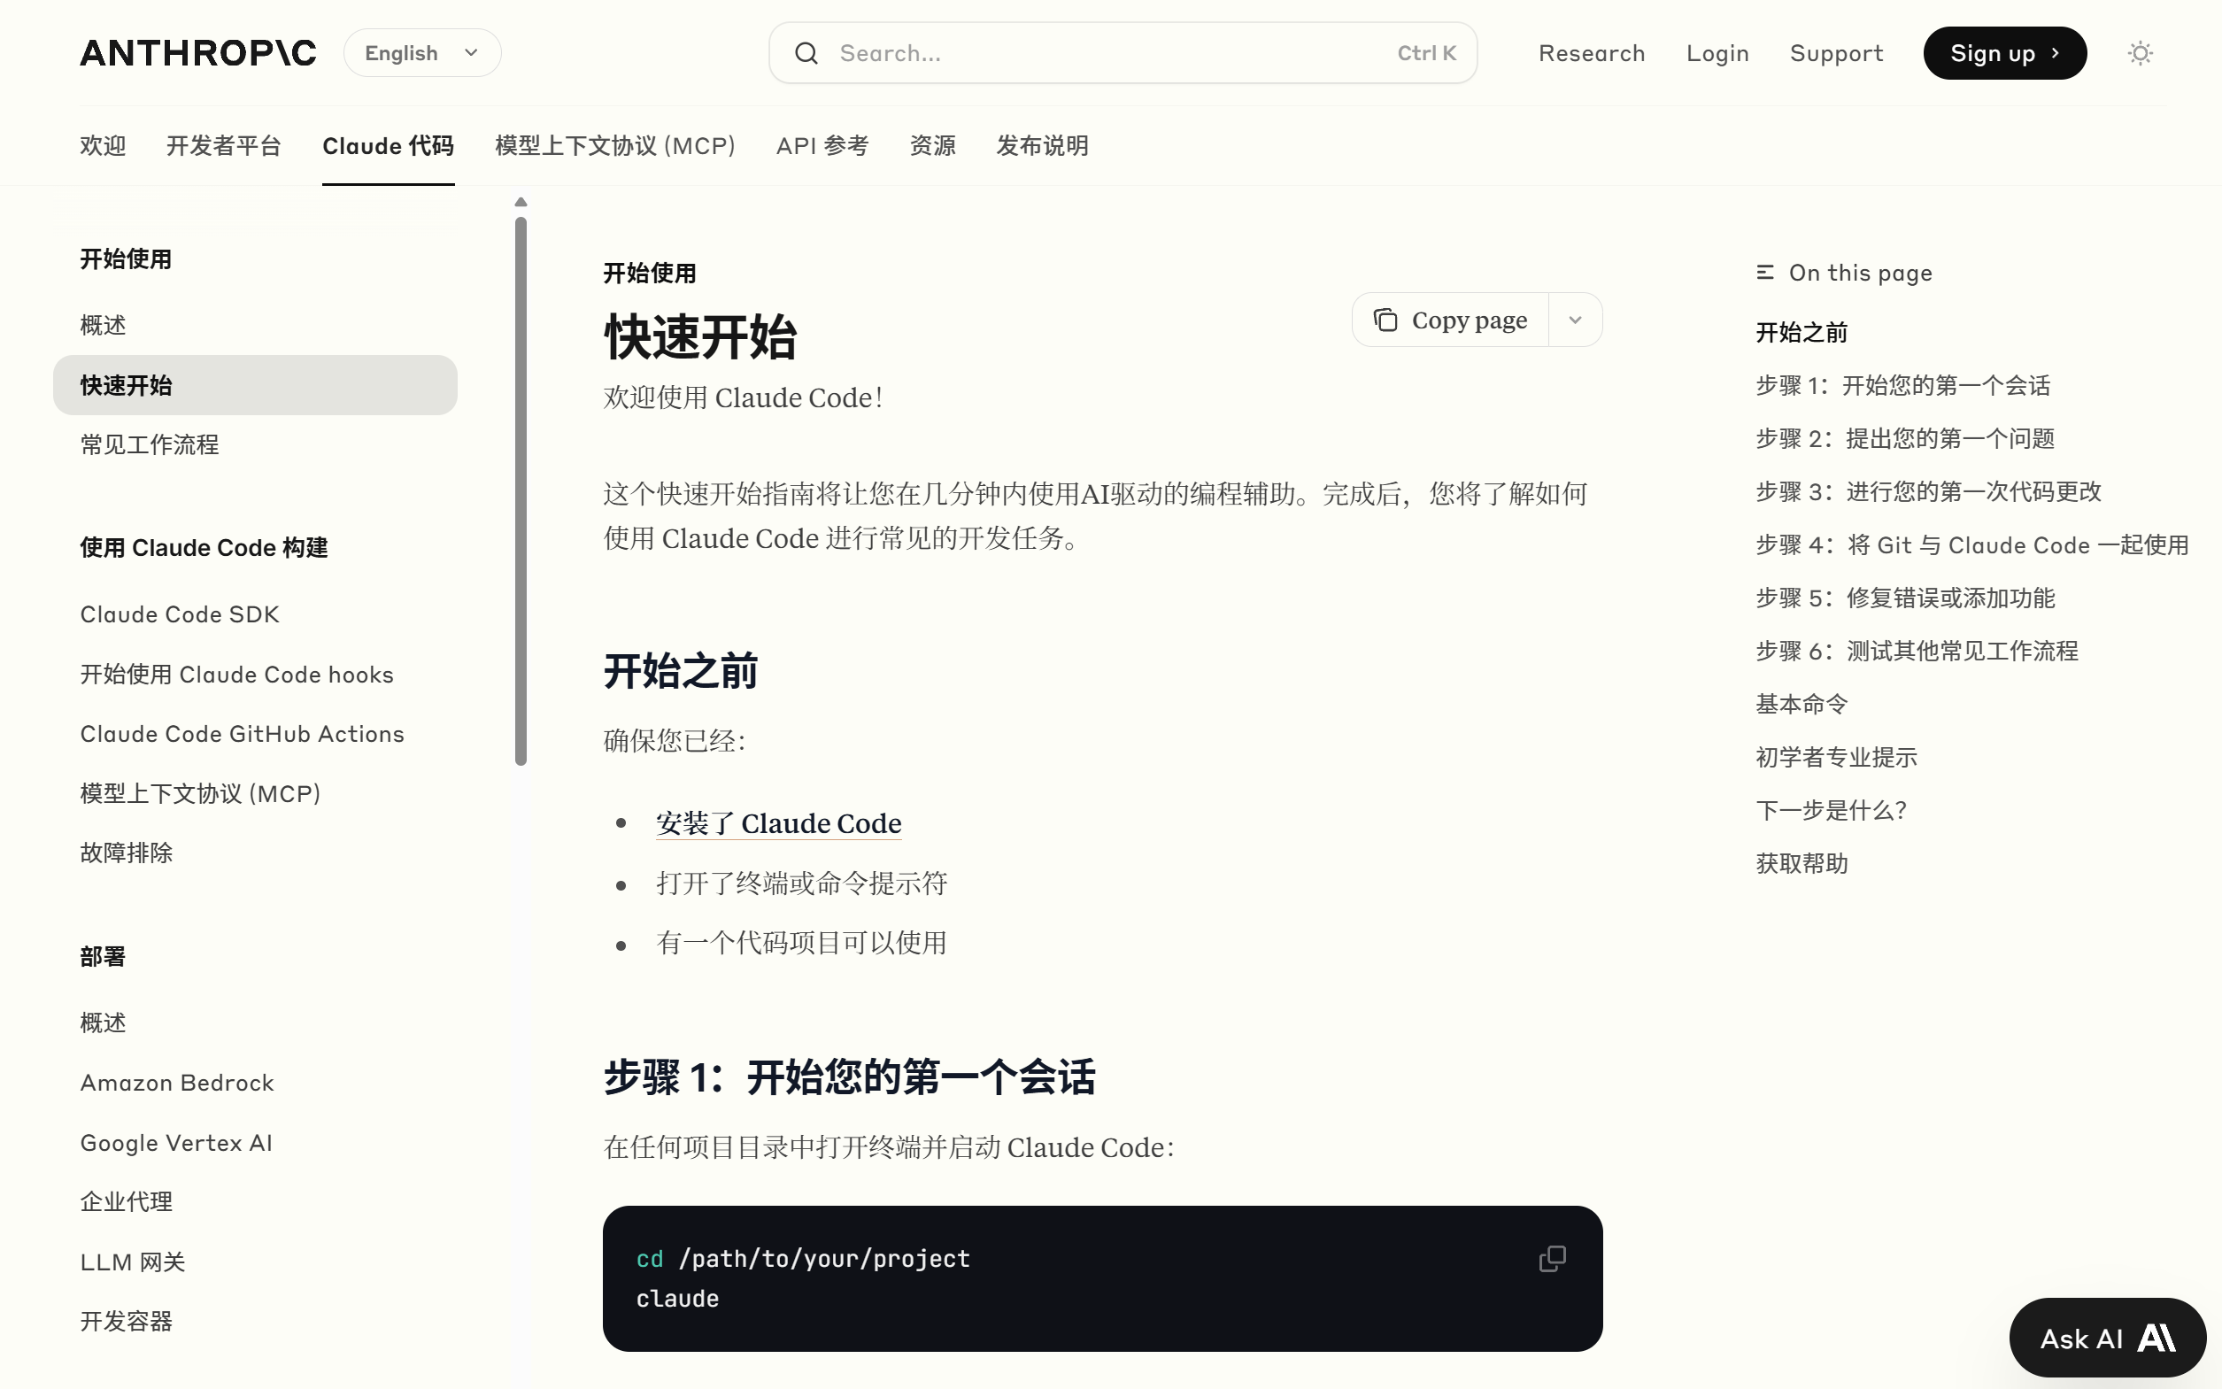The width and height of the screenshot is (2222, 1389).
Task: Jump to 下一步是什么？ outline entry
Action: pos(1831,811)
